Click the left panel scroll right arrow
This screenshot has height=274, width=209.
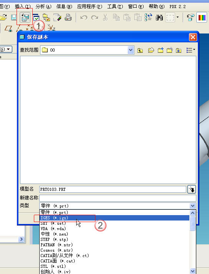(21, 239)
